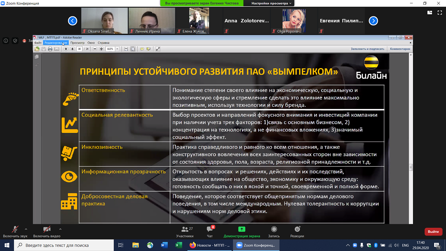This screenshot has height=251, width=446.
Task: Open Просмотр menu
Action: 77,43
